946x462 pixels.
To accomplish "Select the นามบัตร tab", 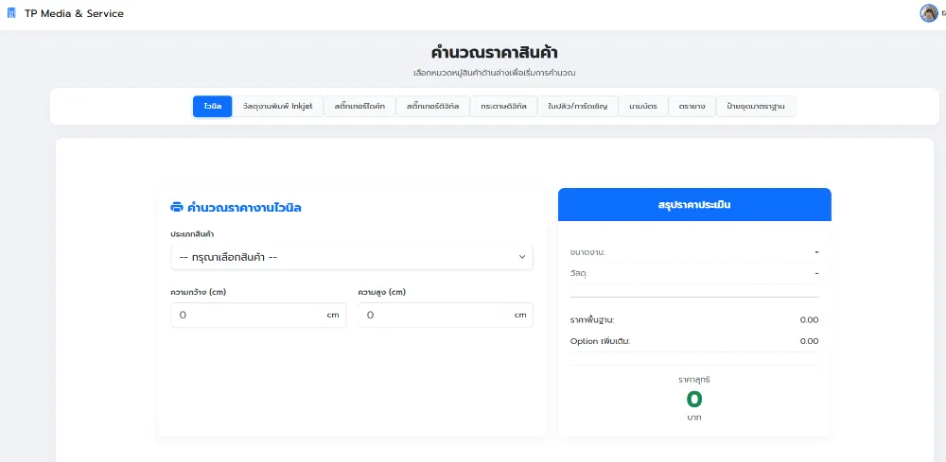I will tap(643, 107).
